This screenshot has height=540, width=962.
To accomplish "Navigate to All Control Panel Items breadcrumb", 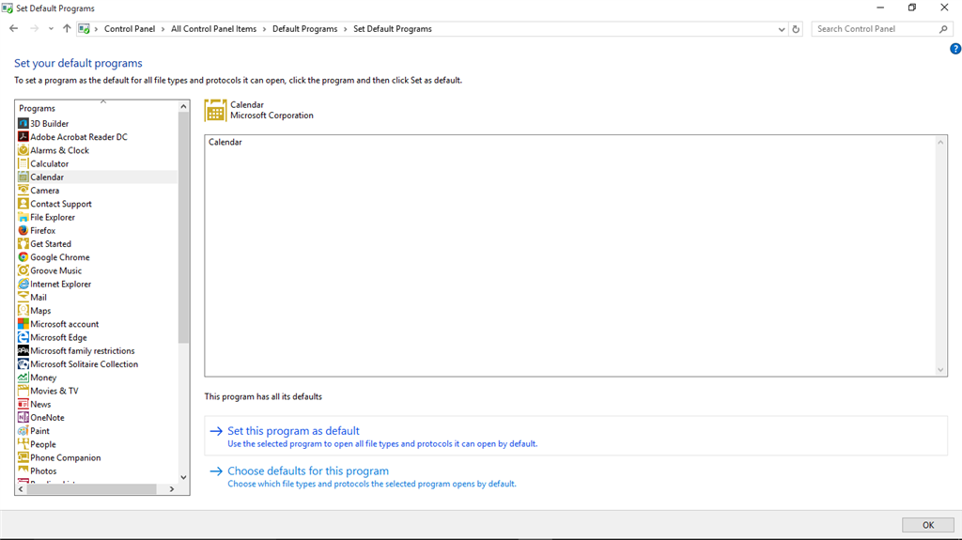I will pos(213,29).
